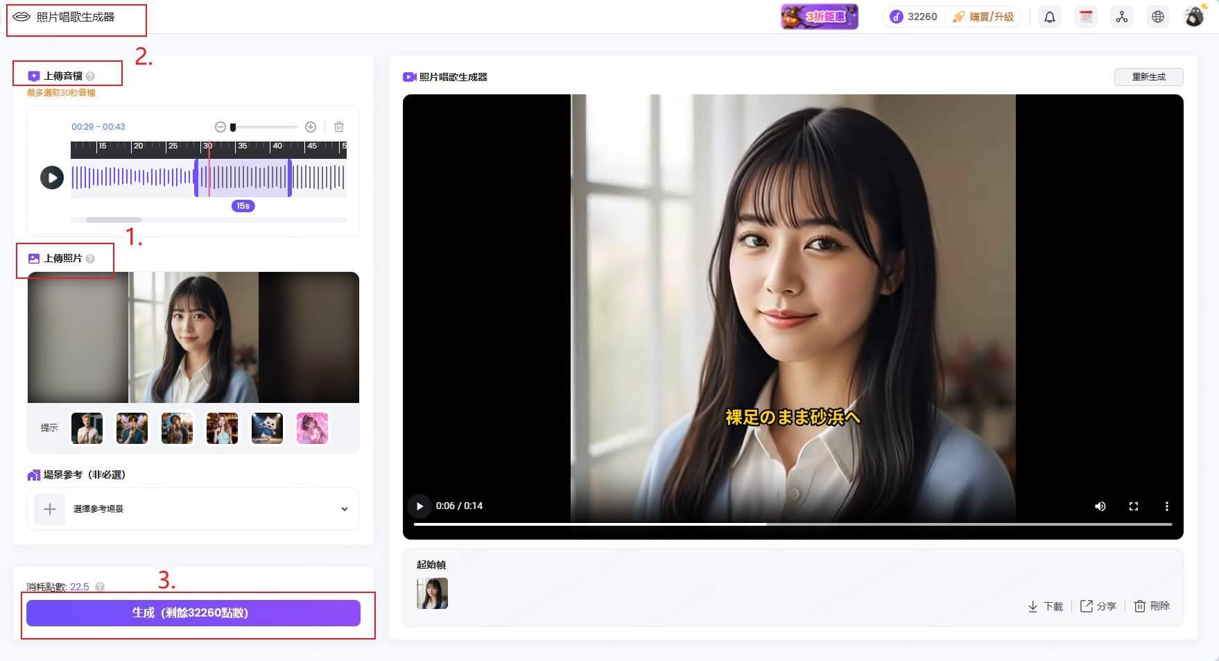The image size is (1219, 661).
Task: Zoom in the audio waveform timeline
Action: [311, 127]
